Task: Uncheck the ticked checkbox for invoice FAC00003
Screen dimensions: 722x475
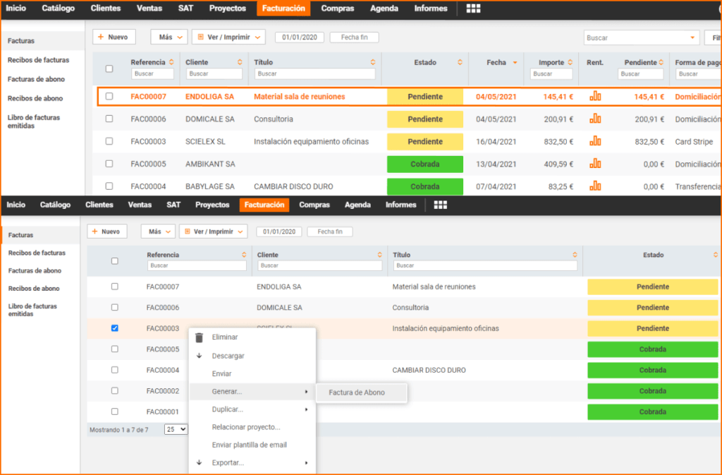Action: (115, 328)
